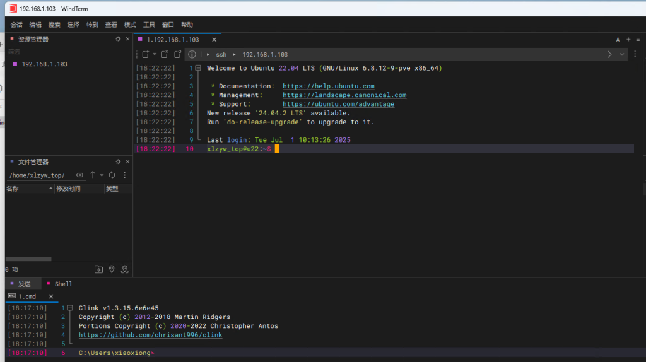Open 资源管理器 panel settings gear
646x362 pixels.
pos(118,38)
